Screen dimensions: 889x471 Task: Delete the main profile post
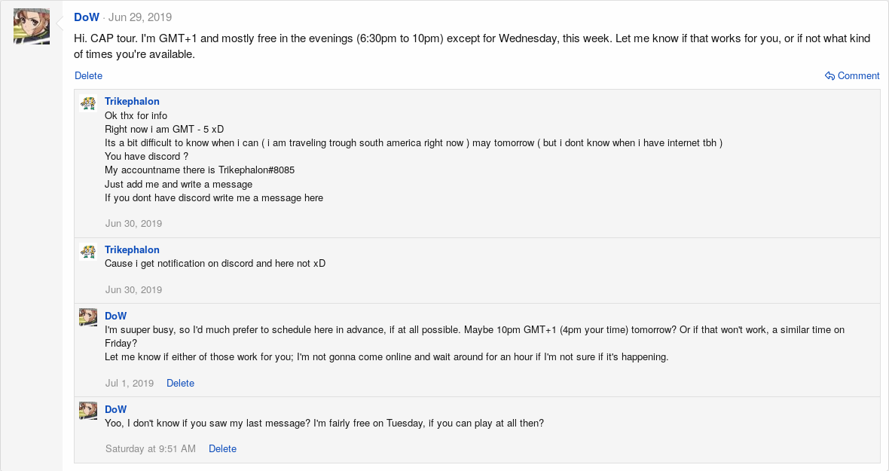click(x=88, y=76)
